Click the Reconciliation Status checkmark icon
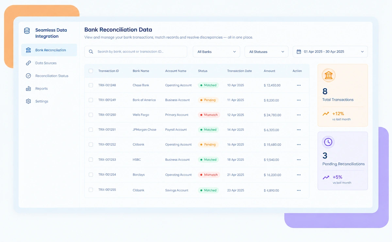 tap(28, 76)
